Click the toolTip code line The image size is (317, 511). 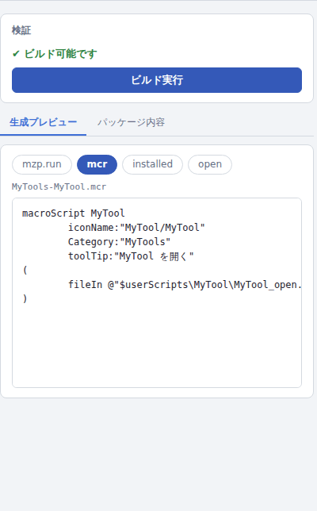131,256
